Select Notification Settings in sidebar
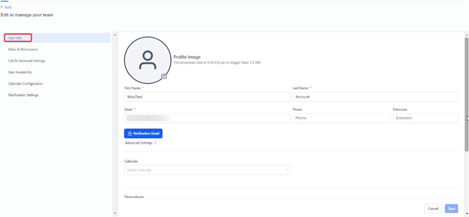This screenshot has width=469, height=217. tap(23, 95)
